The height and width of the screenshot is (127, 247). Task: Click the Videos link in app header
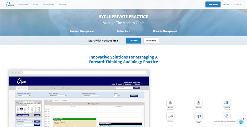pos(113,84)
